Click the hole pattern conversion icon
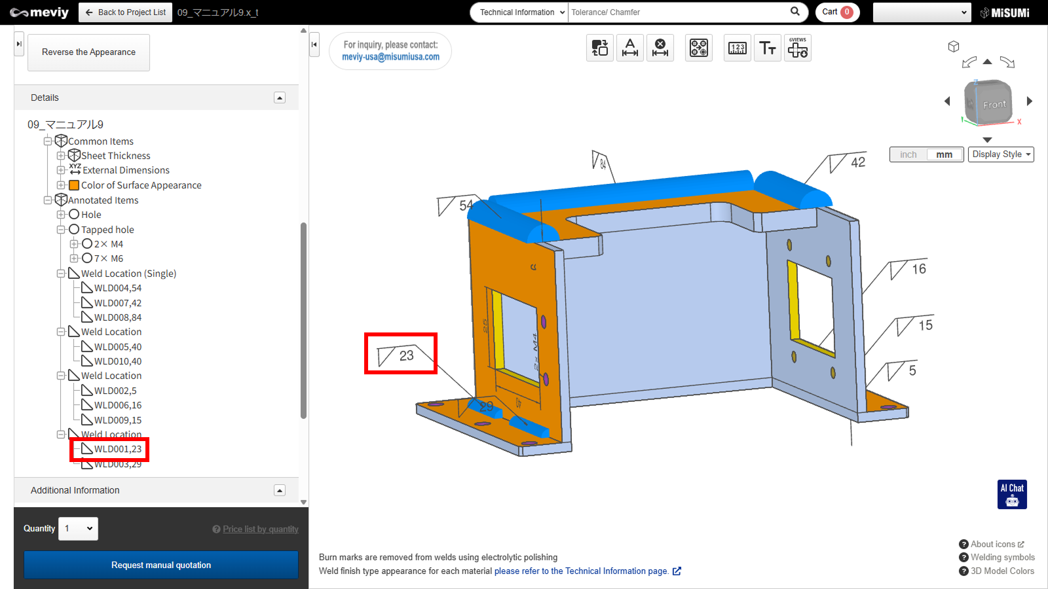 (699, 48)
